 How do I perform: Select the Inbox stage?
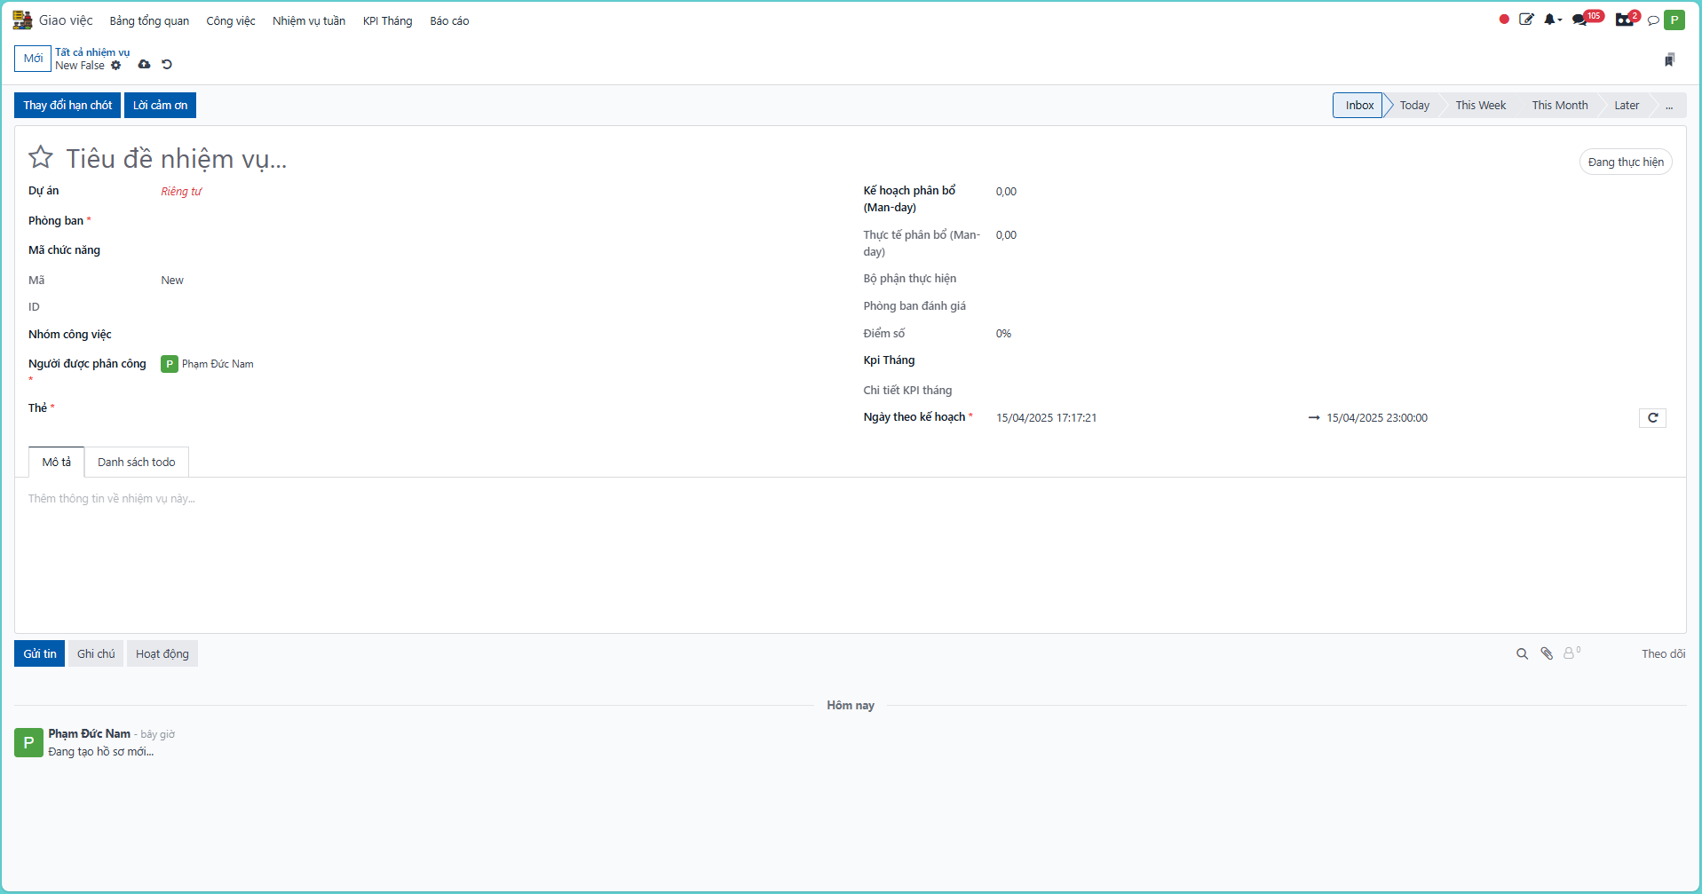tap(1359, 105)
